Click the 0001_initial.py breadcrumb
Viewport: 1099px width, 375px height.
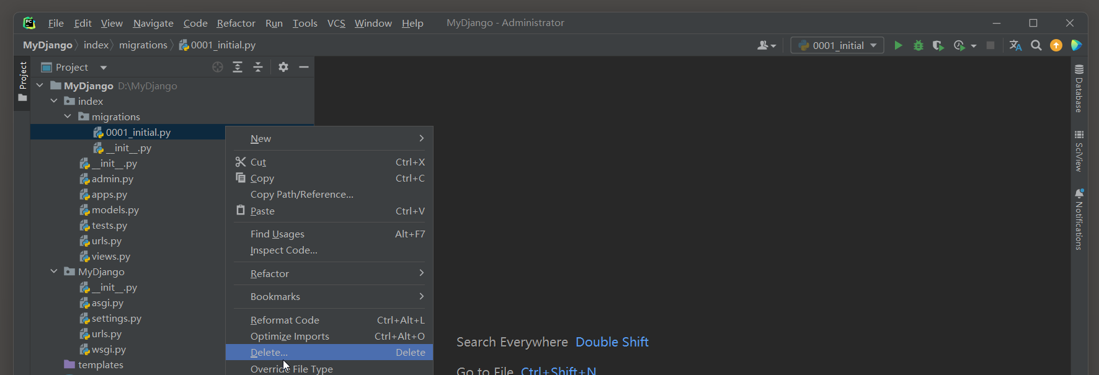click(217, 45)
